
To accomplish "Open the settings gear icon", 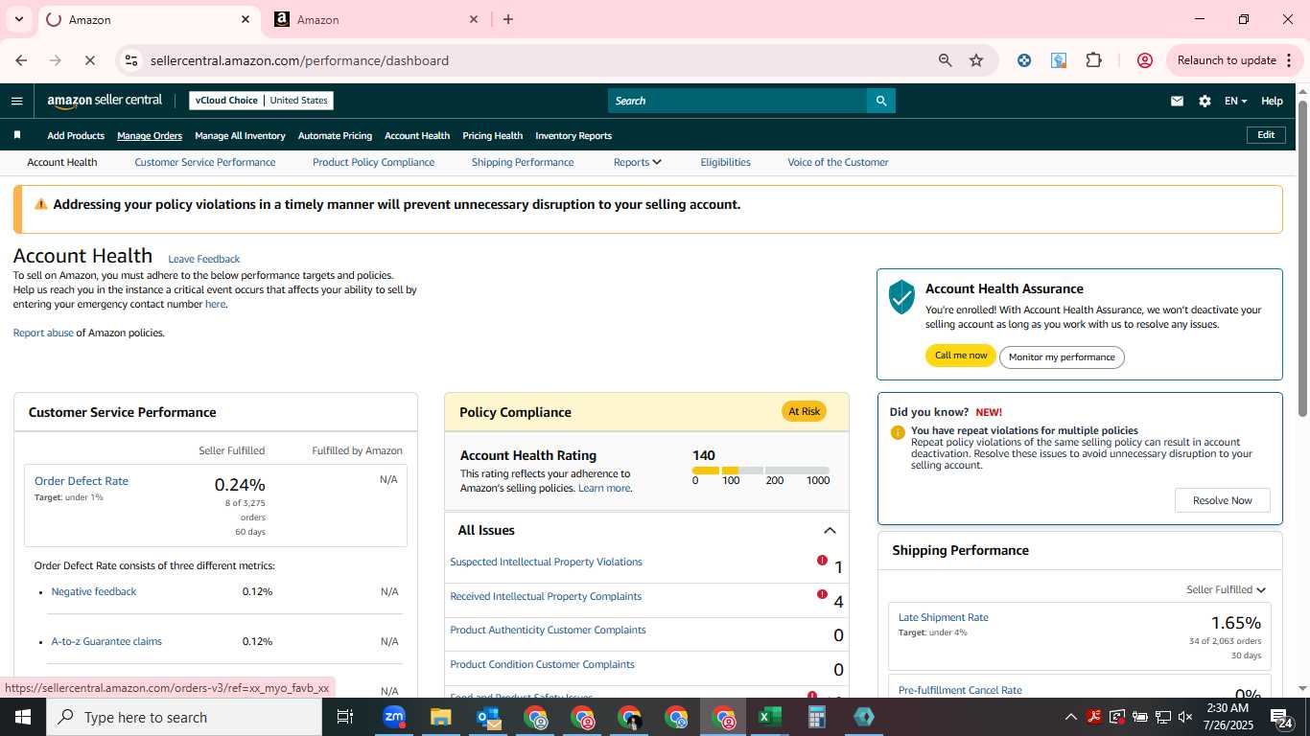I will 1205,101.
